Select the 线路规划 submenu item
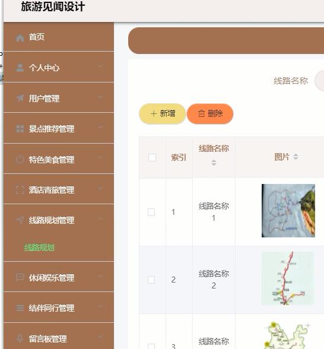 pos(39,248)
